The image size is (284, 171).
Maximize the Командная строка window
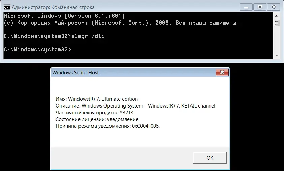click(x=260, y=7)
